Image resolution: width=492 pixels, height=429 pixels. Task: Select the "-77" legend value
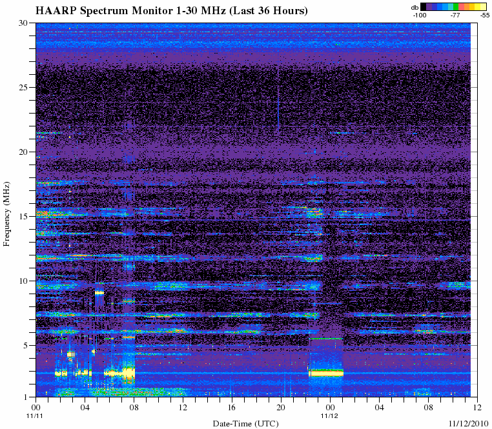pos(455,15)
